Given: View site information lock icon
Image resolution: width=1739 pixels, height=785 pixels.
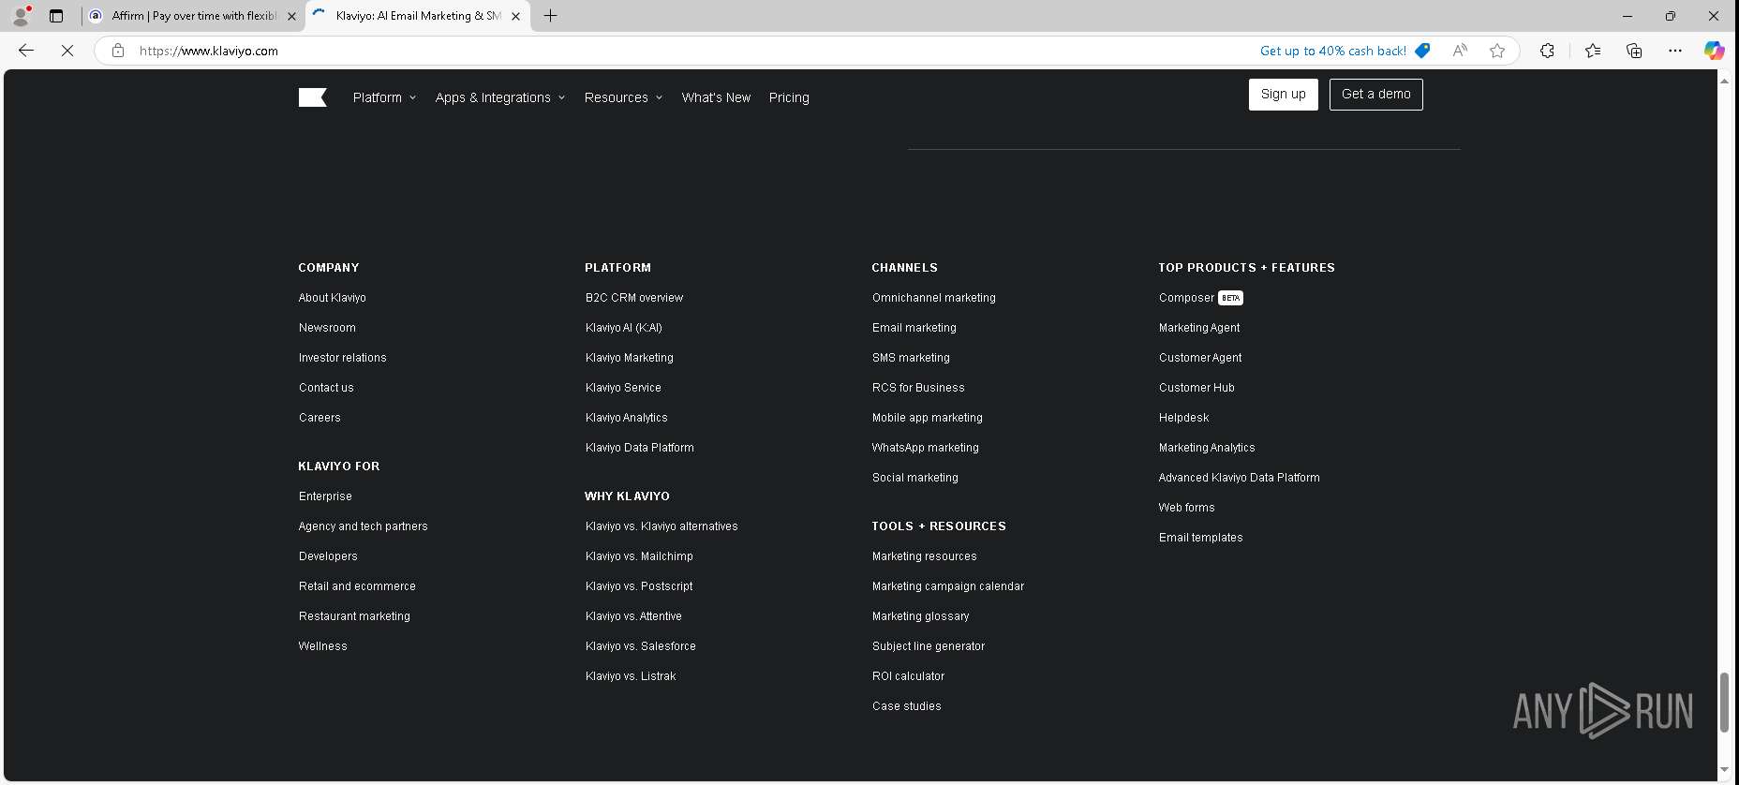Looking at the screenshot, I should click(118, 51).
